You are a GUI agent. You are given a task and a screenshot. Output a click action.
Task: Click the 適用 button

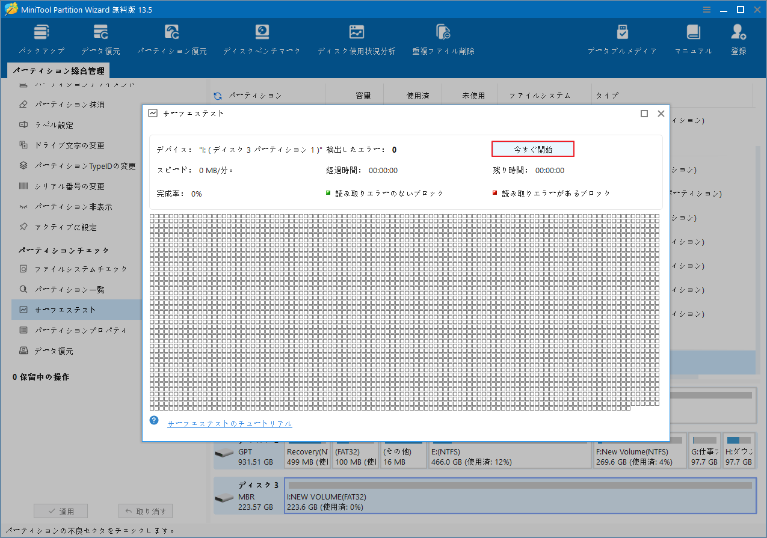tap(60, 510)
